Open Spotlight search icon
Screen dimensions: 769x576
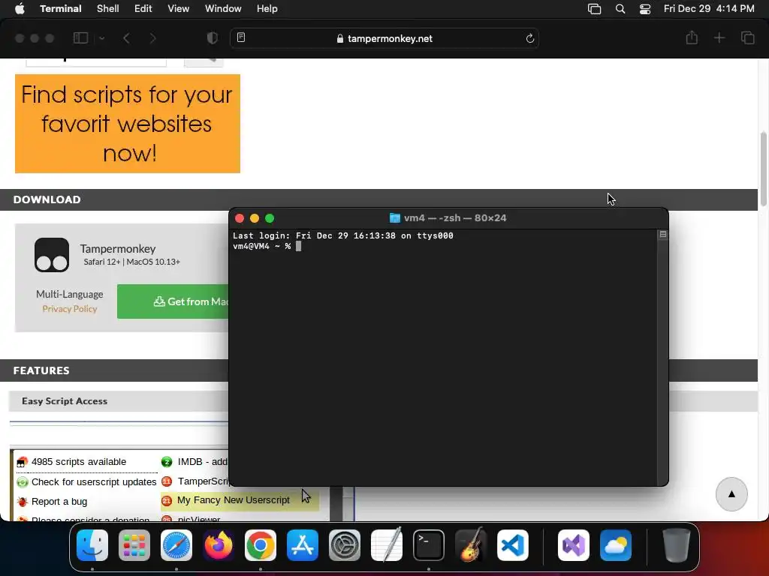[620, 9]
